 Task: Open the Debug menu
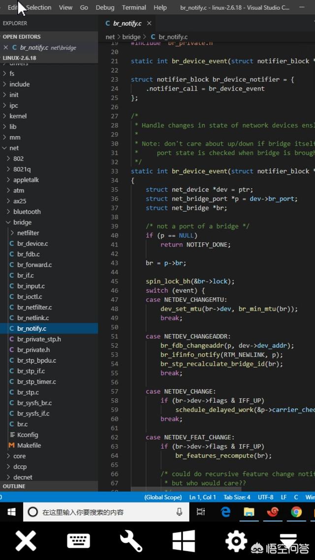tap(105, 7)
